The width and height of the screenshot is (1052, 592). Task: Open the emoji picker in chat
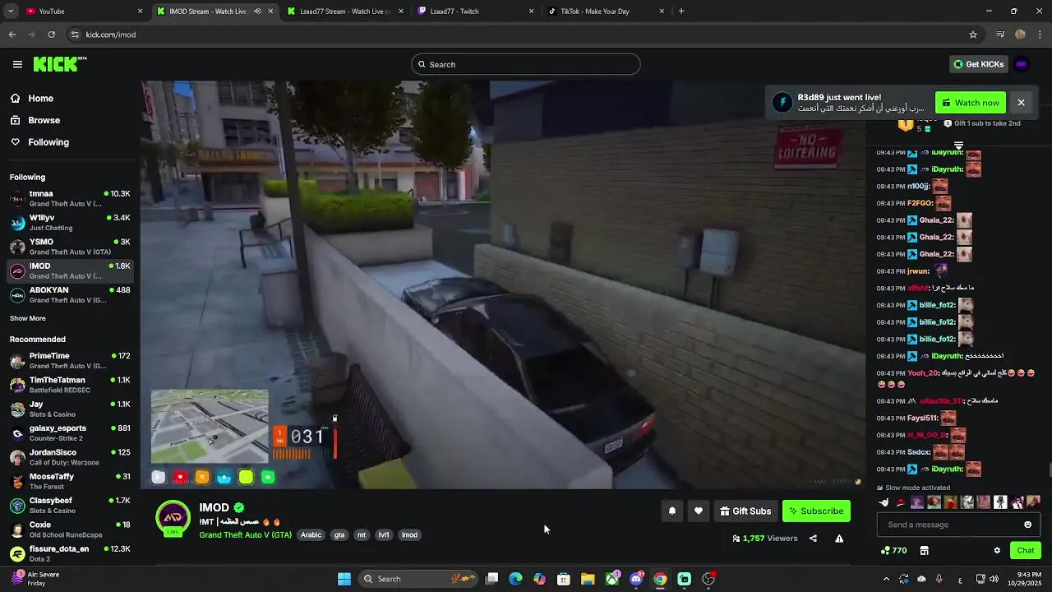(x=1027, y=525)
